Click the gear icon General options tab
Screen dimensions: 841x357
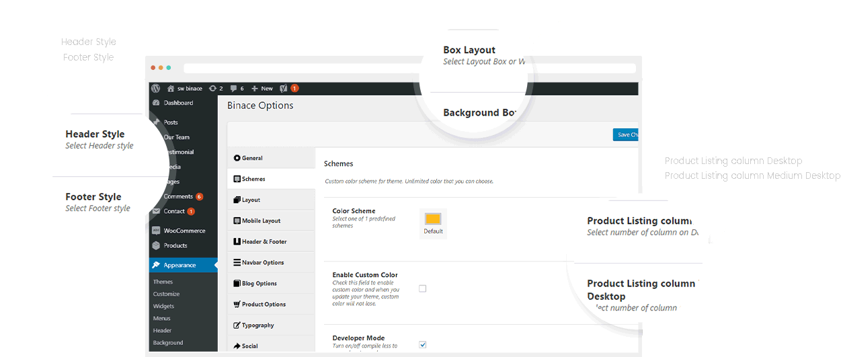point(237,158)
